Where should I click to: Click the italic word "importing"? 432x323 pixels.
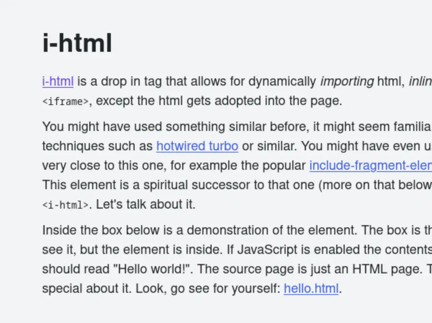(x=347, y=82)
